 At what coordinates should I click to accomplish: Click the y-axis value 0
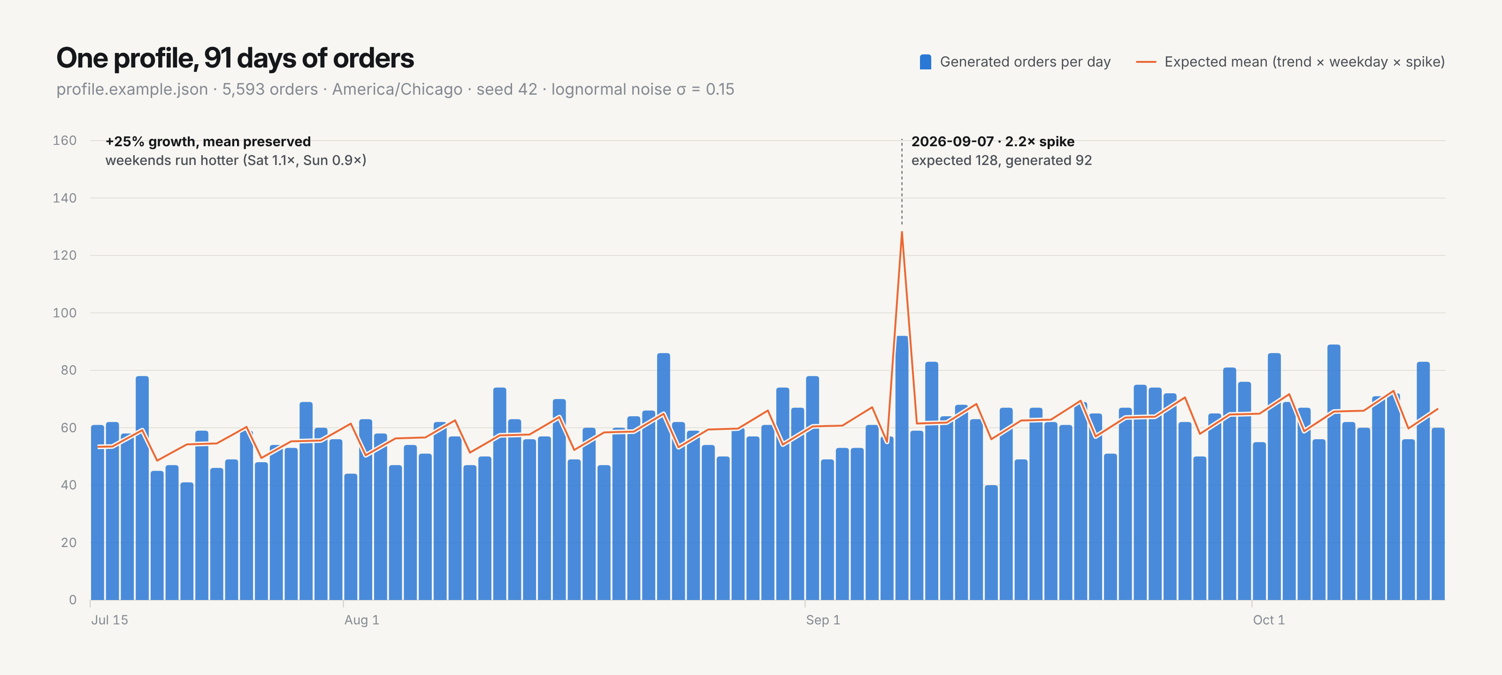point(73,599)
